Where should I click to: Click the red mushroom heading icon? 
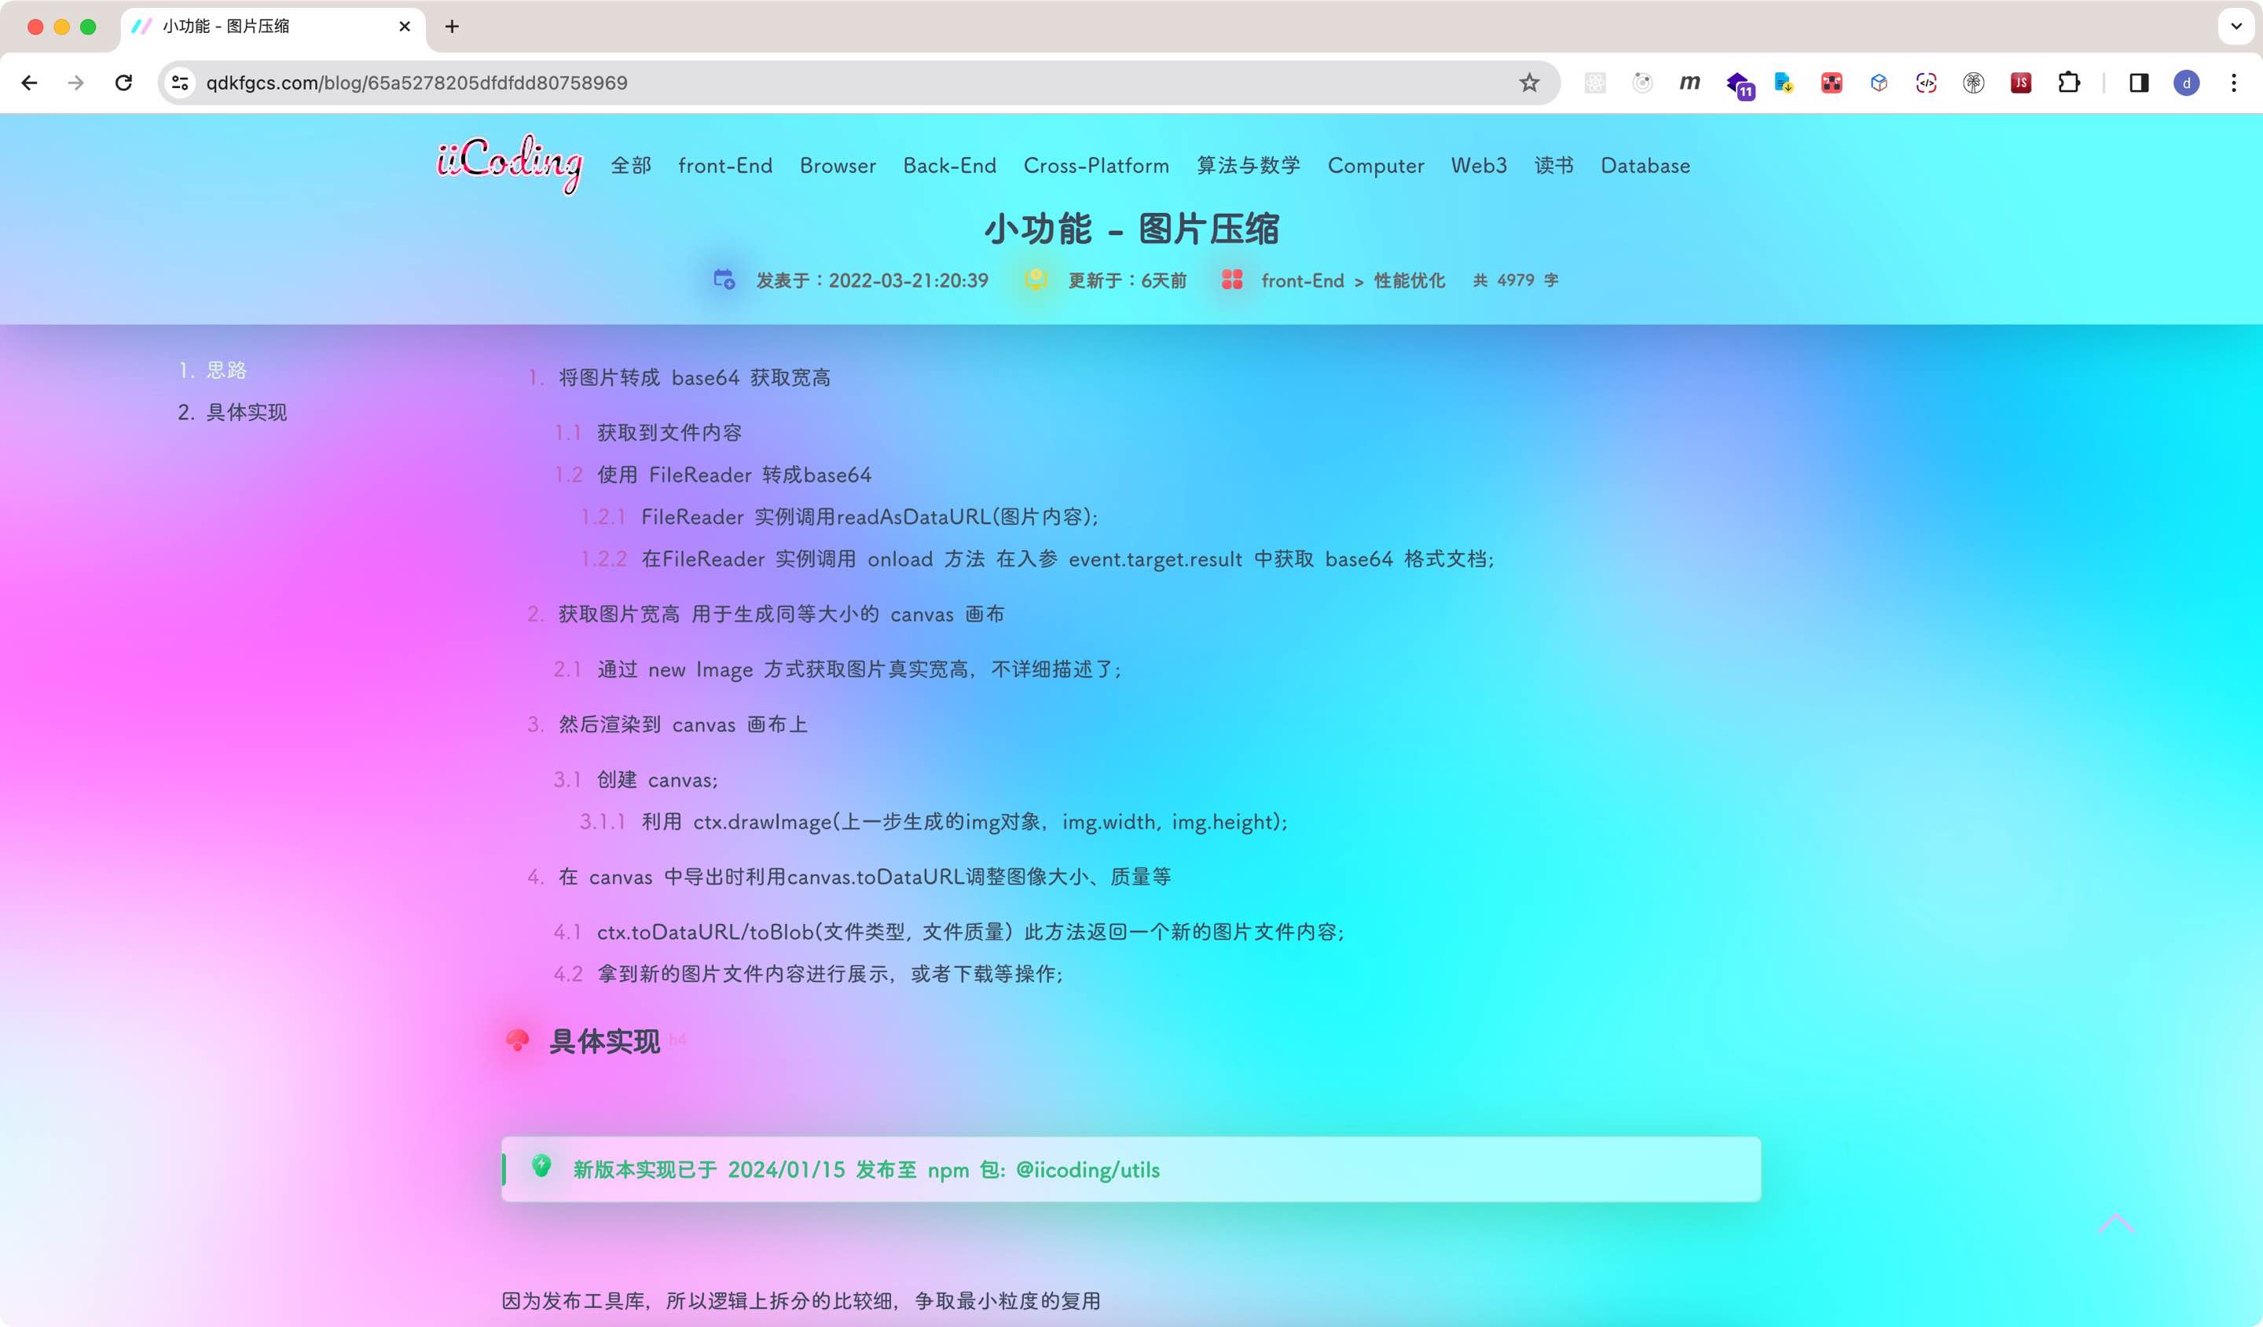tap(518, 1040)
